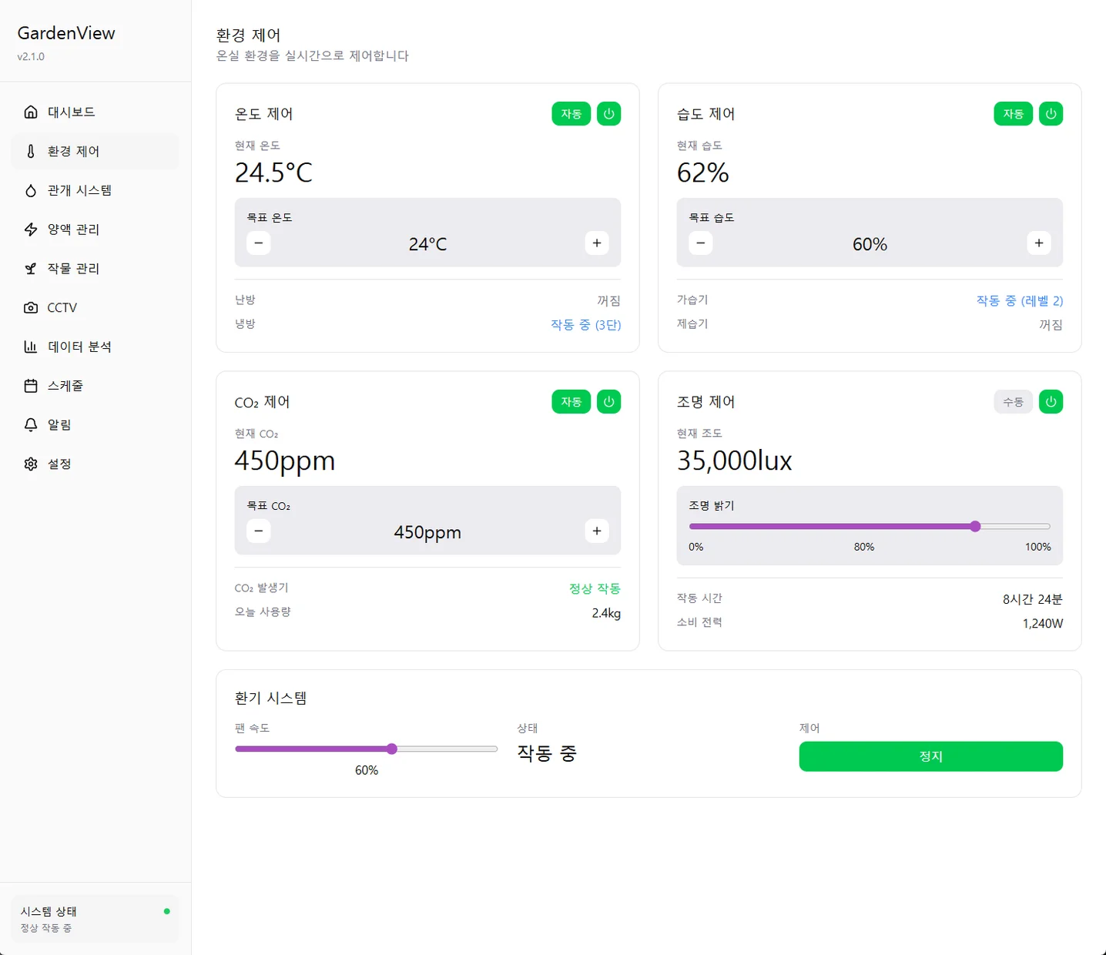Click the 1,240W power consumption value
1106x955 pixels.
tap(1043, 624)
